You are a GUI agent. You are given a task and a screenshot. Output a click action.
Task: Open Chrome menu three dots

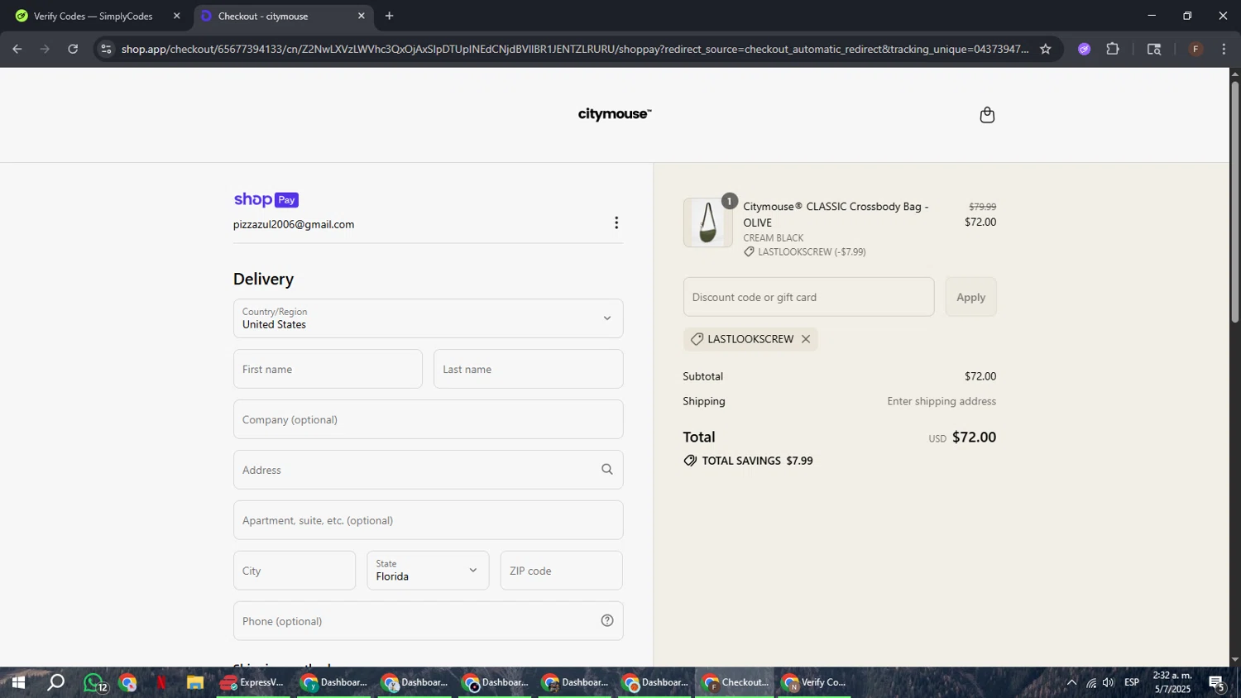point(1224,49)
